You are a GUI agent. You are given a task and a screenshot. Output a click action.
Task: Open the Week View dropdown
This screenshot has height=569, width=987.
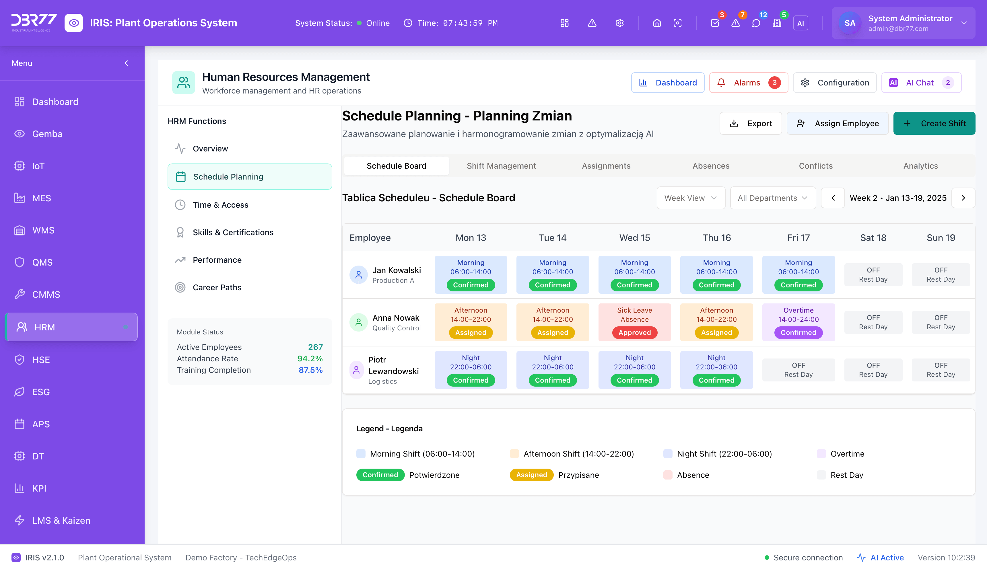[691, 198]
